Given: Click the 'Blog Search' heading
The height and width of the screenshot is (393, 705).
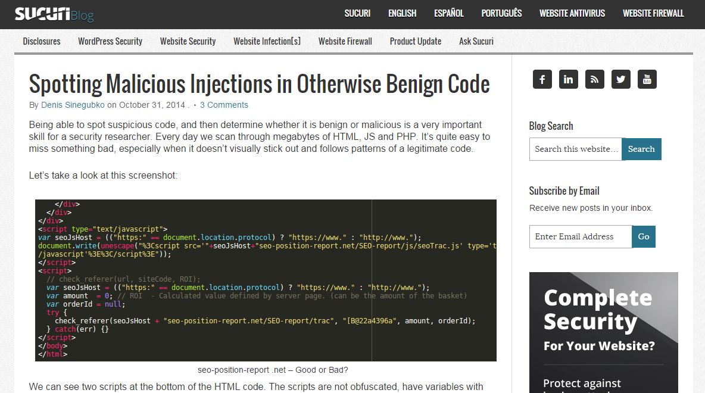Looking at the screenshot, I should point(551,126).
